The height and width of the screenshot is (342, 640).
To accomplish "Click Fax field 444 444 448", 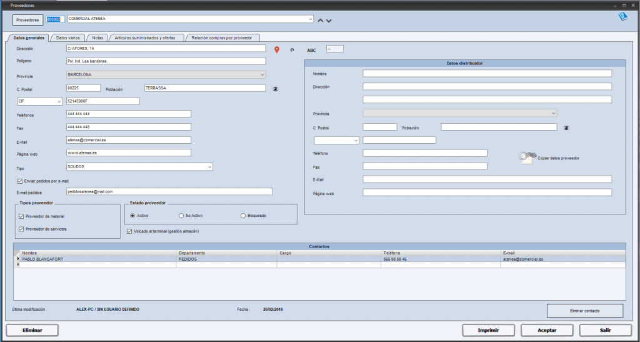I will pyautogui.click(x=129, y=127).
